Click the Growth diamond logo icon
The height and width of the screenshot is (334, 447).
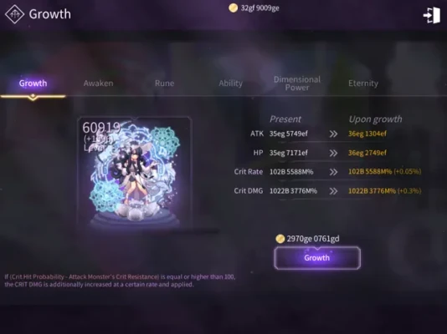coord(14,14)
